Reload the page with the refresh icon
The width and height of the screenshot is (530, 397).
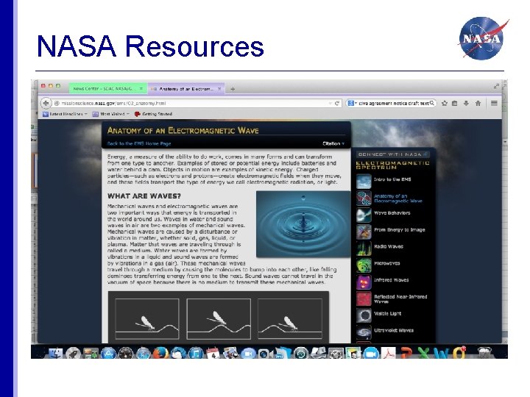(x=336, y=104)
